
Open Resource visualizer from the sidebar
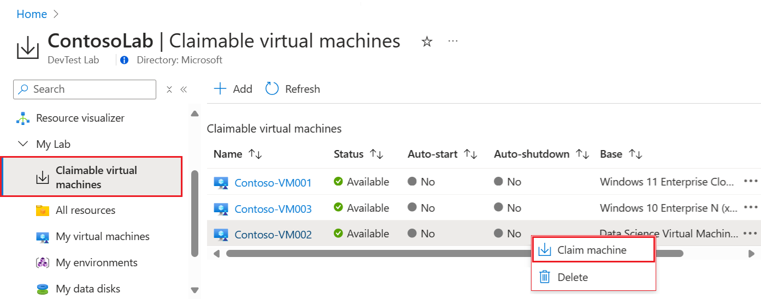[x=80, y=118]
